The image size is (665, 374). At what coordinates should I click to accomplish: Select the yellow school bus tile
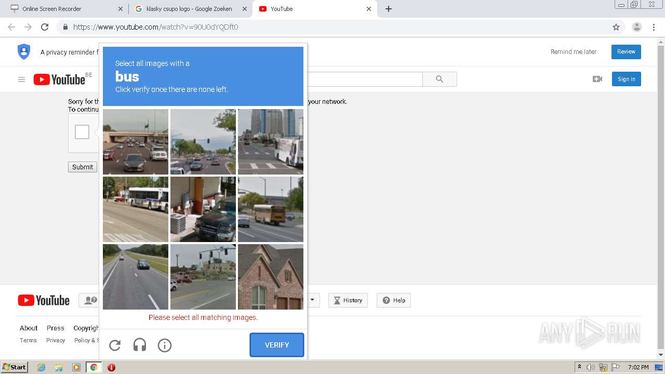click(x=271, y=209)
